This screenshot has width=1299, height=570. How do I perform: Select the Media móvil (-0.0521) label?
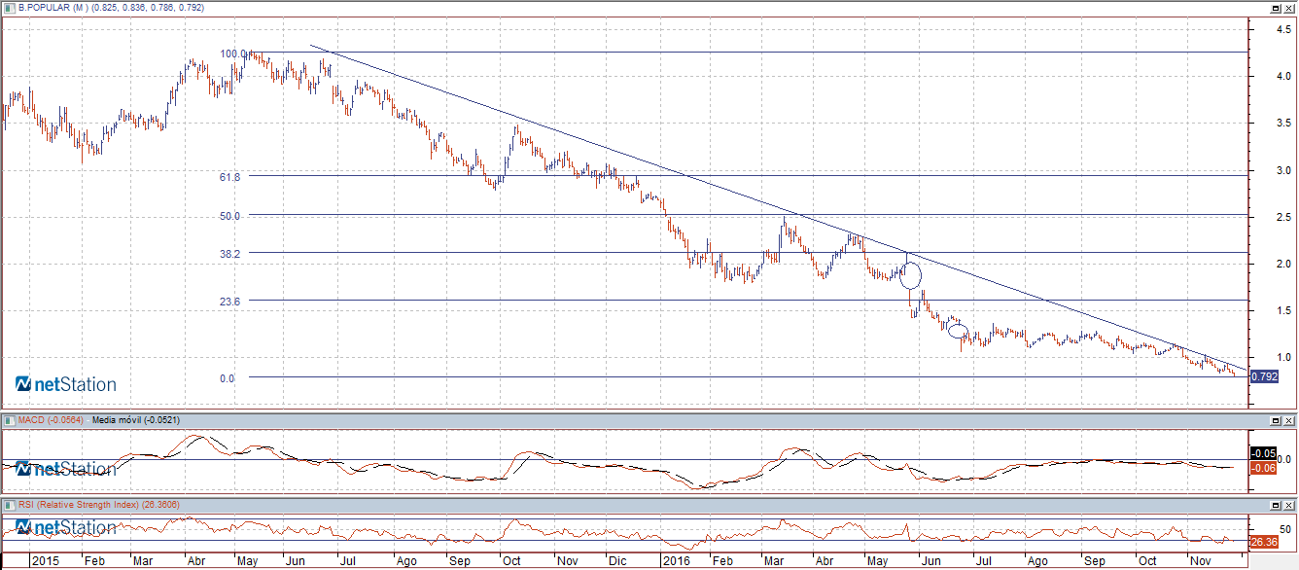click(135, 420)
